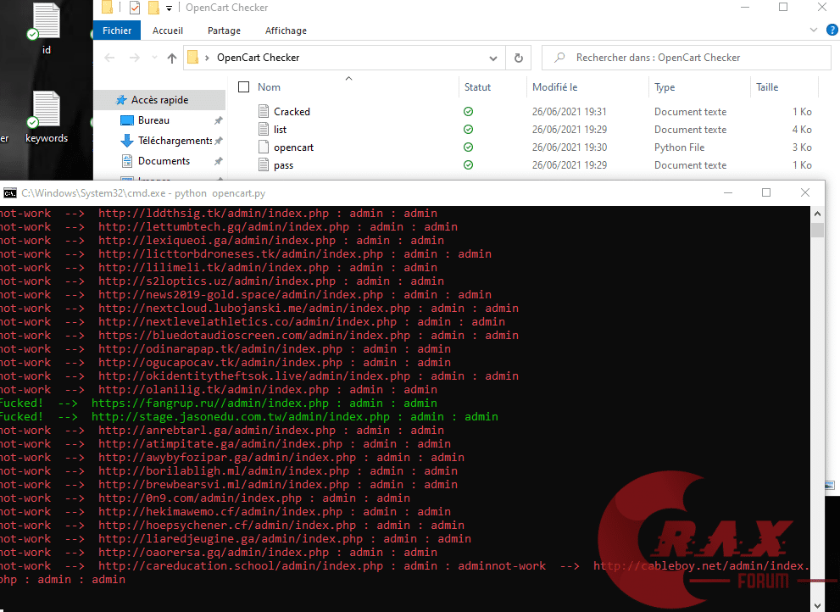Click stage.jasonedu.com.tw line in console
Screen dimensions: 840x612
tap(249, 416)
